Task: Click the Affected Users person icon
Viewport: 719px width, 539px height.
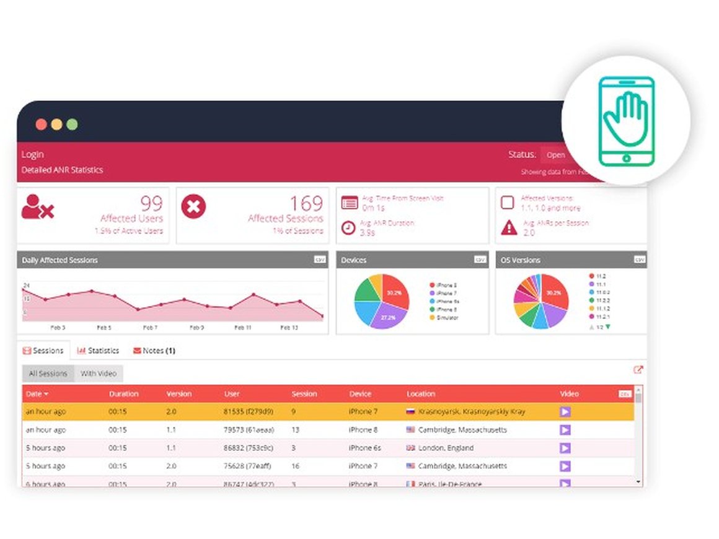Action: (x=37, y=207)
